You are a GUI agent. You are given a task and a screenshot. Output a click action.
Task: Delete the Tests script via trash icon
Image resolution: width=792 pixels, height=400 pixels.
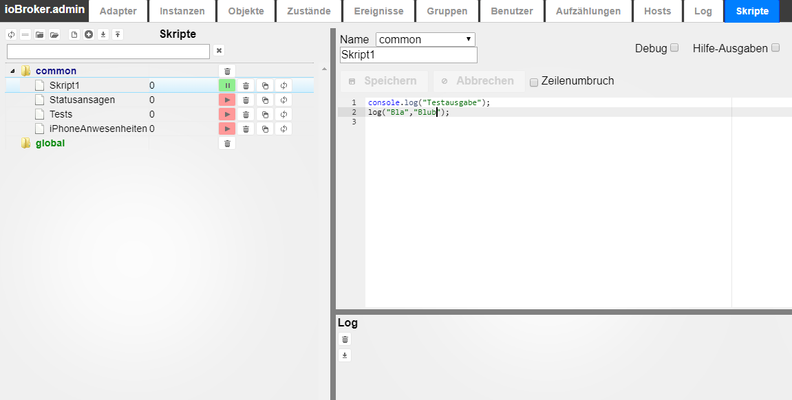pyautogui.click(x=246, y=114)
